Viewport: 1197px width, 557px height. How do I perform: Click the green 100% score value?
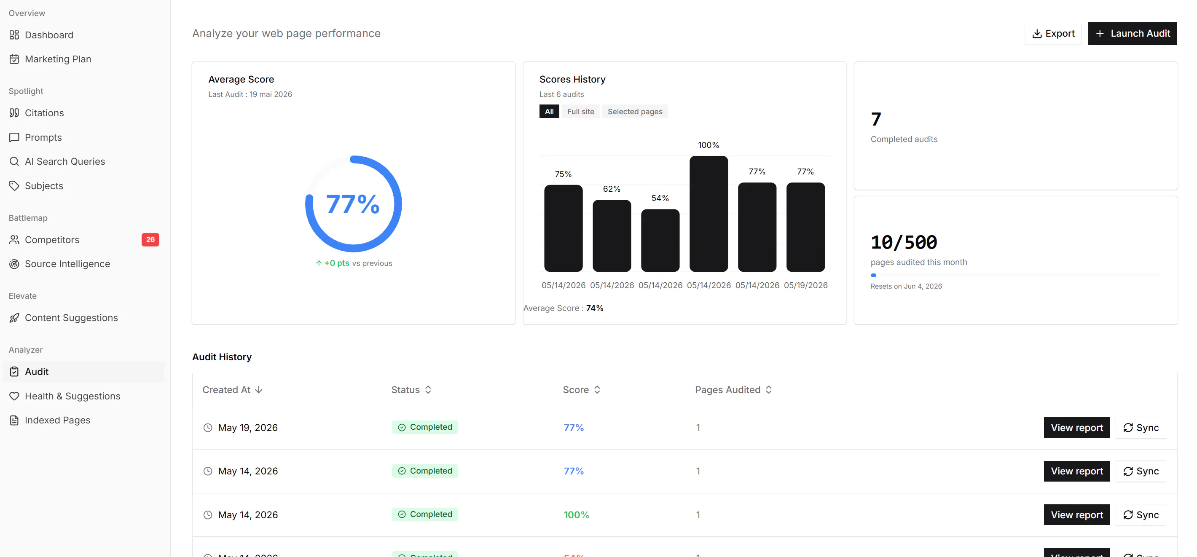(x=576, y=515)
